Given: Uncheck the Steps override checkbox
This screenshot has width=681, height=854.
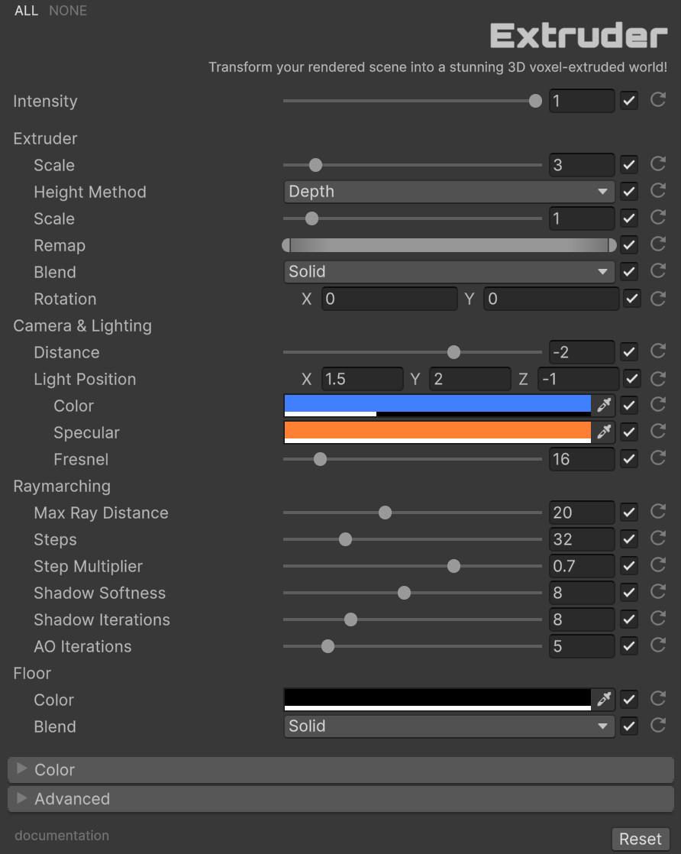Looking at the screenshot, I should tap(629, 539).
